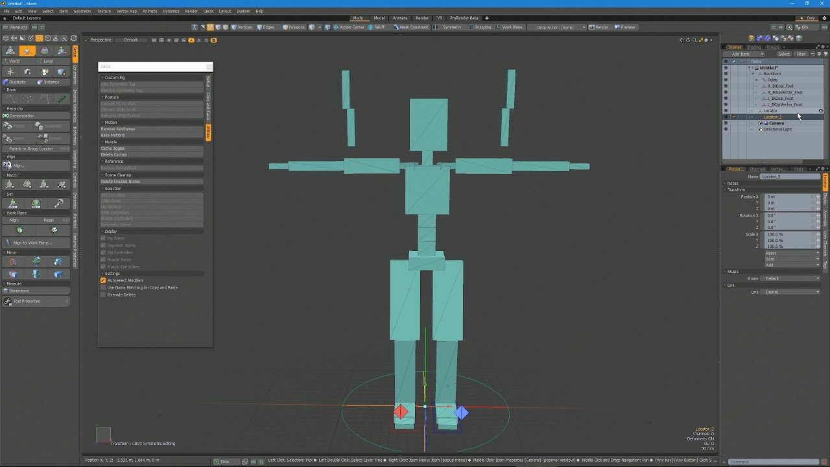Click the Edges selection mode

pyautogui.click(x=267, y=27)
